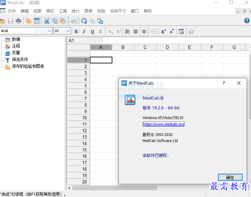Select 变量 in the tree panel

(16, 53)
